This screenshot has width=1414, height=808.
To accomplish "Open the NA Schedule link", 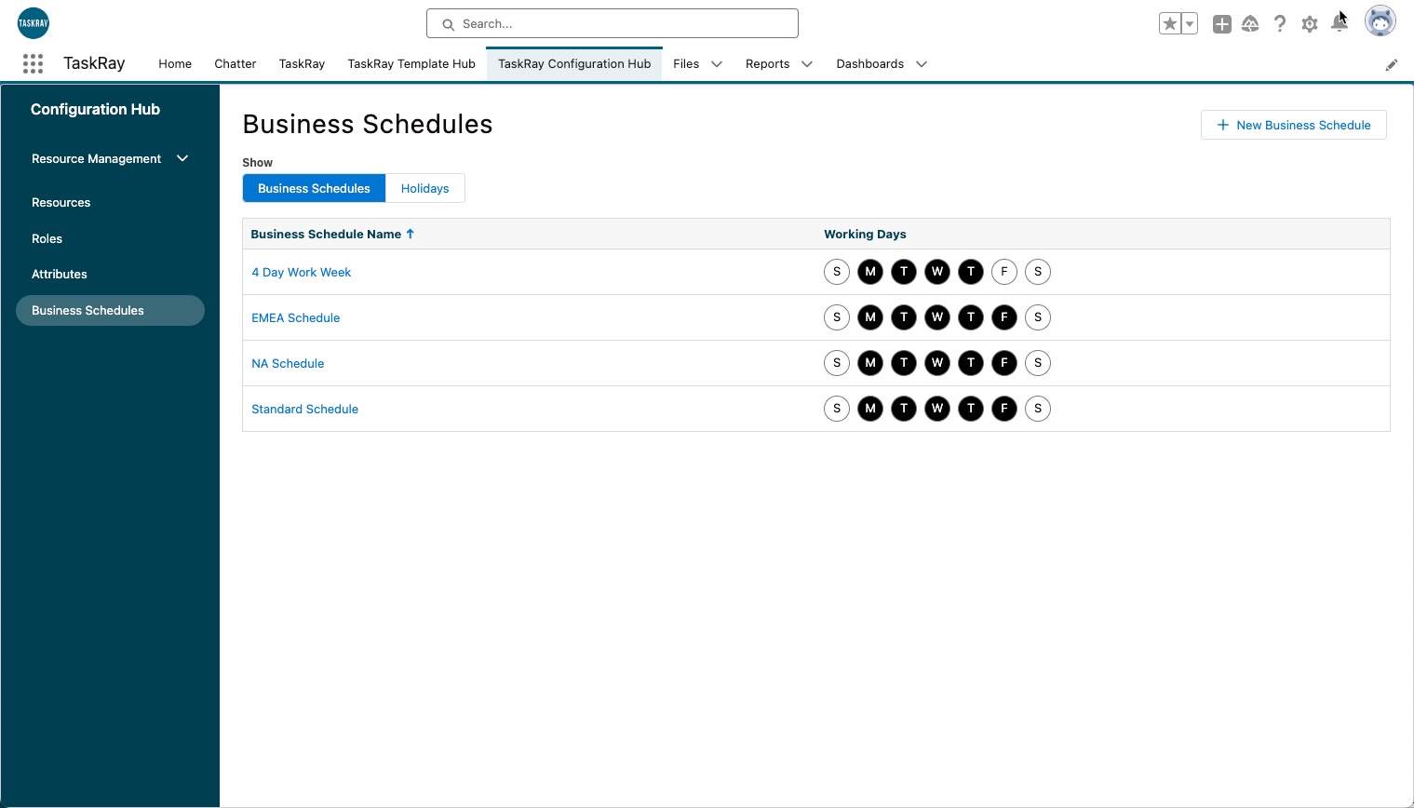I will point(288,363).
